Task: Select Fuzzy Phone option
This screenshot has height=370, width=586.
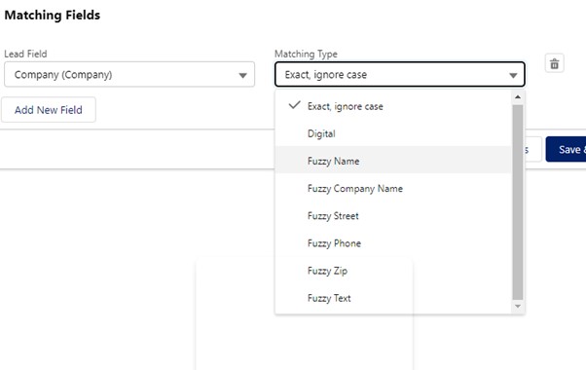Action: [393, 243]
